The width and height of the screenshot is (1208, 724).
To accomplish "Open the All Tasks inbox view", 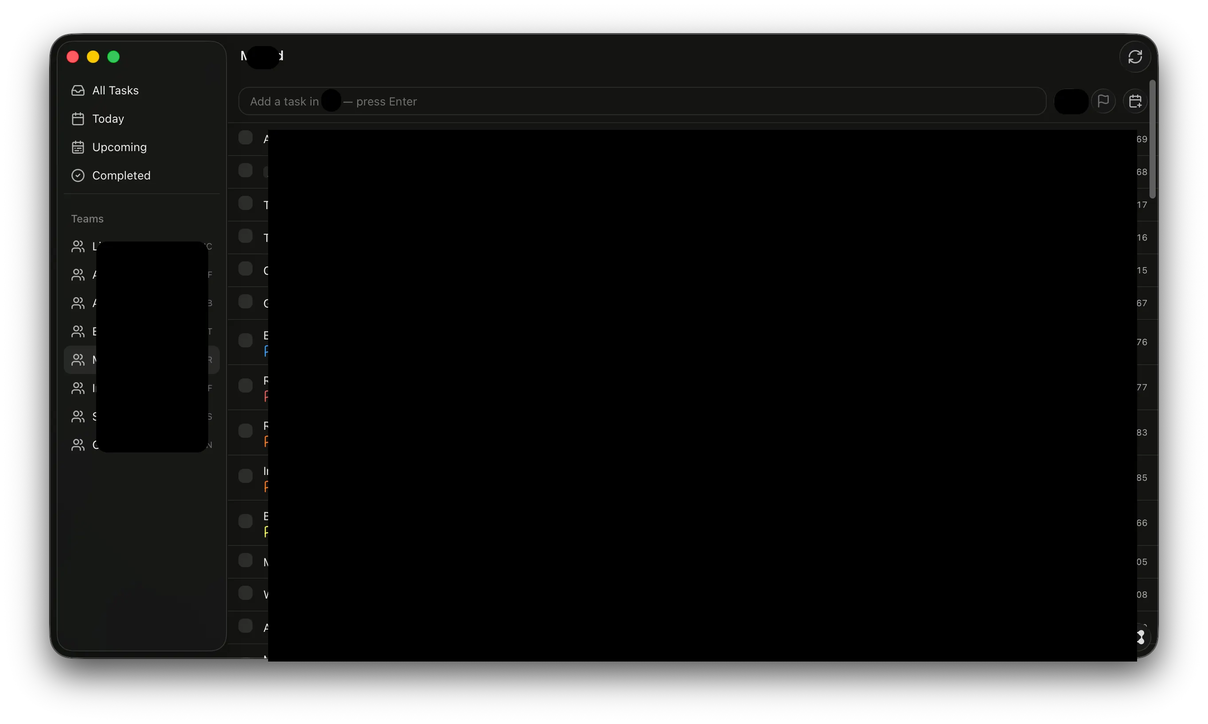I will pyautogui.click(x=141, y=90).
